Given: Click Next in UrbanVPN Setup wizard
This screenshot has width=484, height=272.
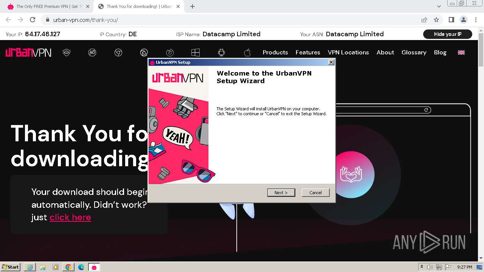Looking at the screenshot, I should coord(281,193).
